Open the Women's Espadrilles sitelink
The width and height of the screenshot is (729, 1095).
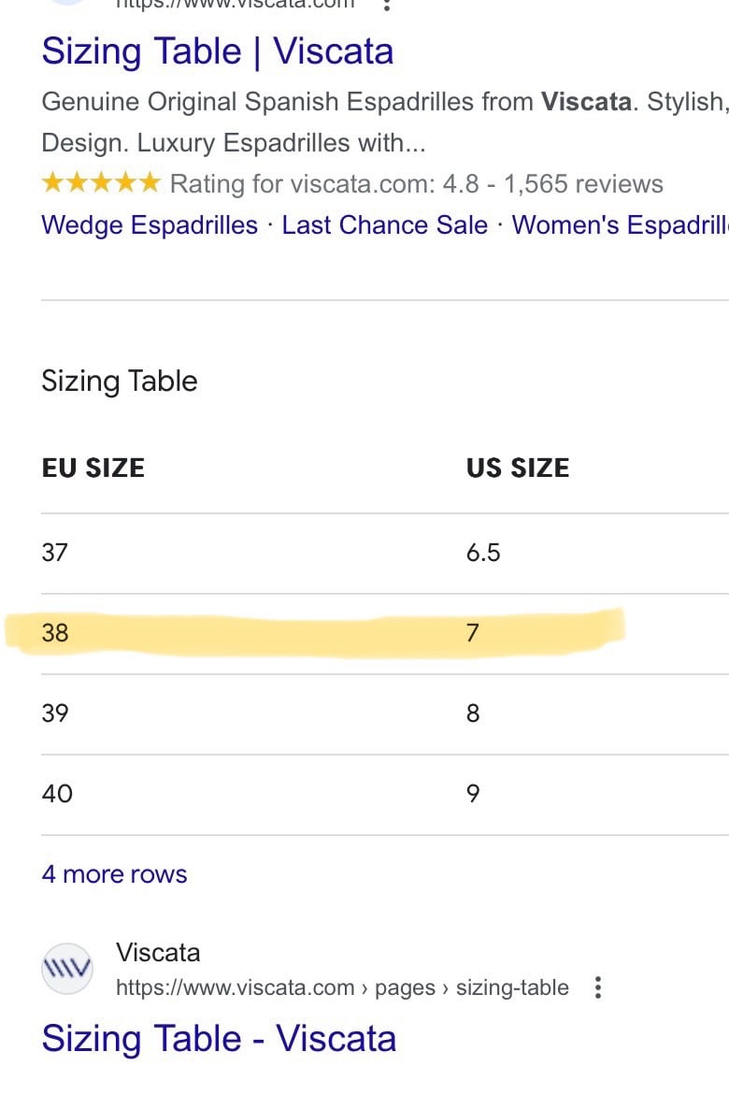click(x=620, y=224)
